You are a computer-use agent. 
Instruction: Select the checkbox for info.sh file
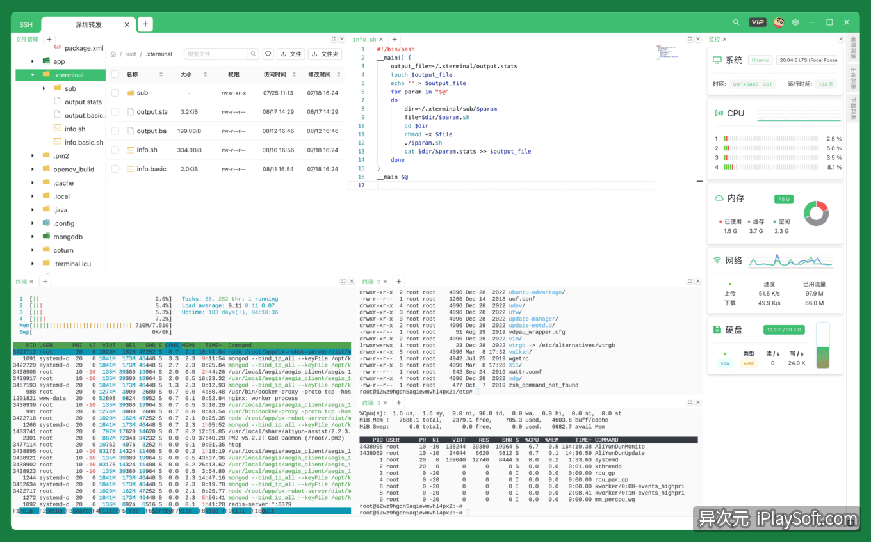(x=117, y=150)
